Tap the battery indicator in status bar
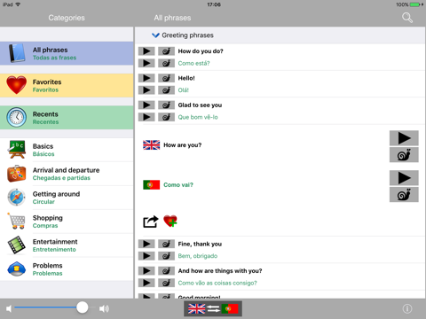The image size is (426, 319). pyautogui.click(x=415, y=4)
